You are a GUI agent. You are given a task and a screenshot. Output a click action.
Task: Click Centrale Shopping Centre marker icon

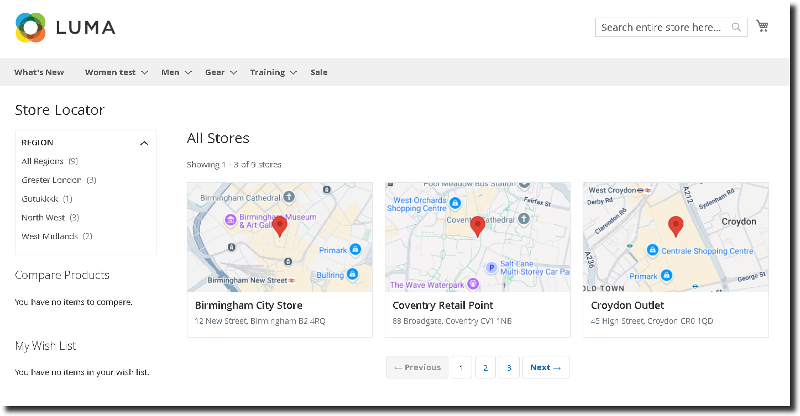click(652, 251)
